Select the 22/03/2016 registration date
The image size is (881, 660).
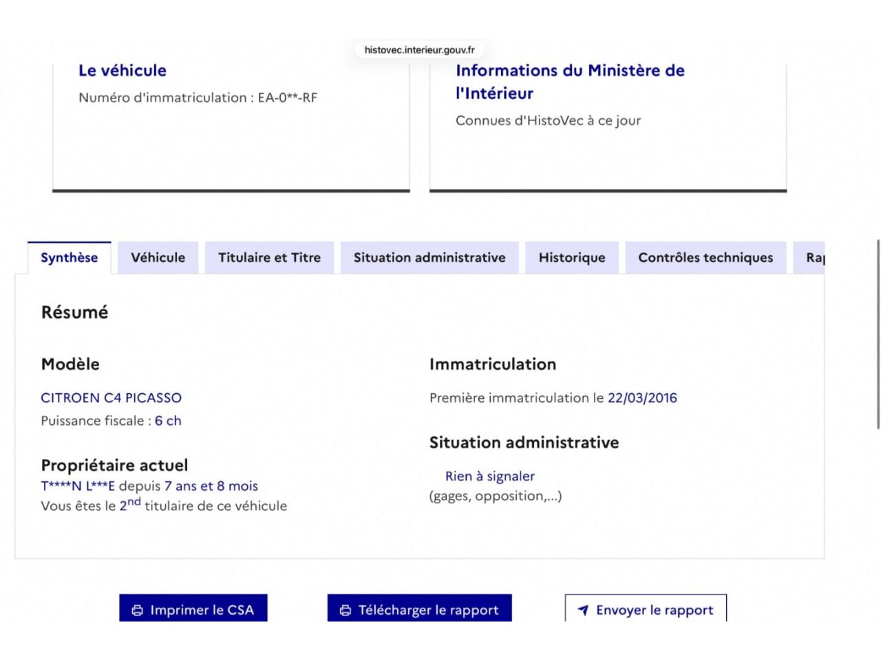pyautogui.click(x=642, y=398)
